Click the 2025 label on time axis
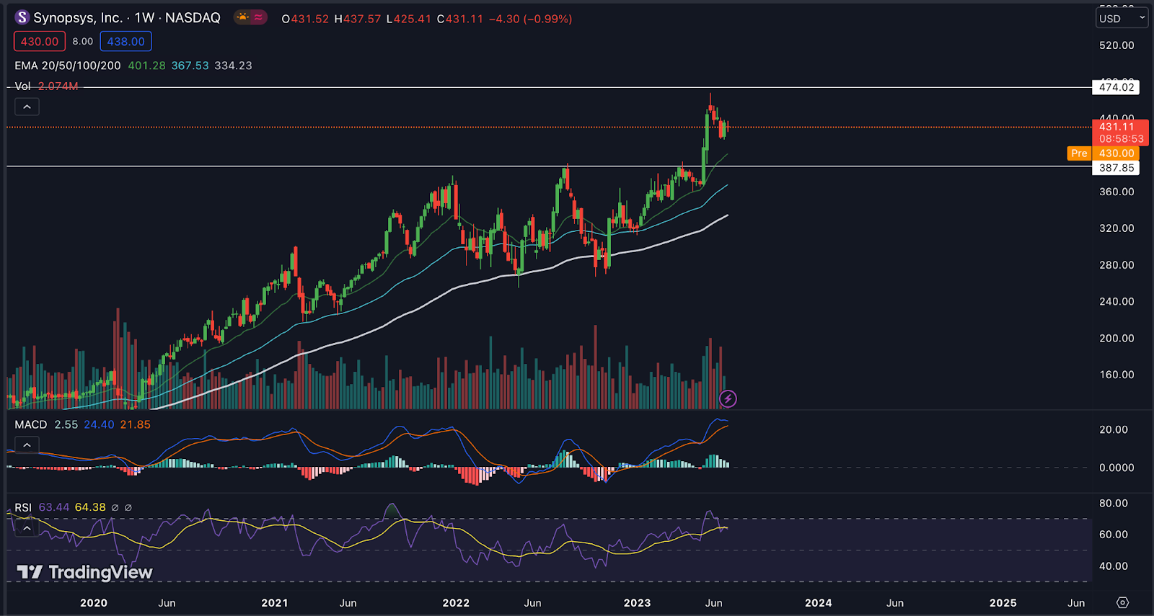 point(1003,603)
